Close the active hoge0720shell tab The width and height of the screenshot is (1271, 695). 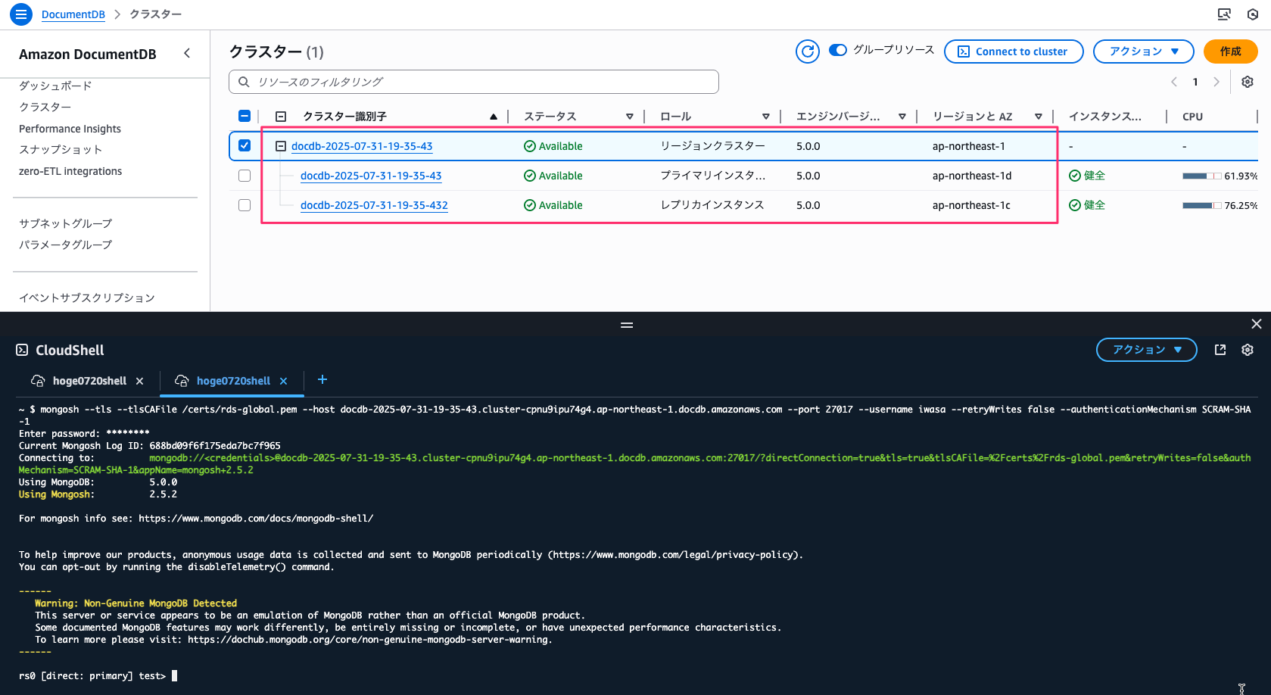[283, 381]
